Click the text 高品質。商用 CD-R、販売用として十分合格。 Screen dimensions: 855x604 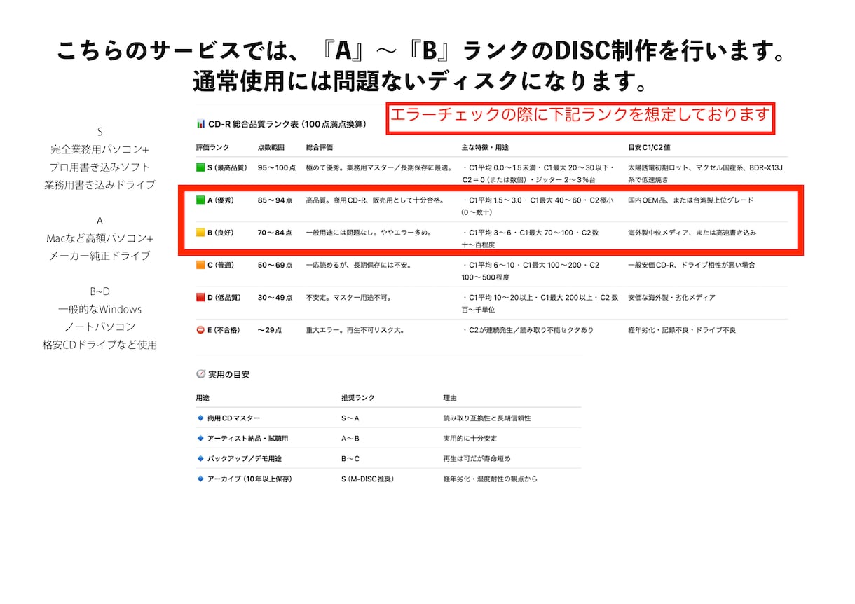pyautogui.click(x=375, y=200)
